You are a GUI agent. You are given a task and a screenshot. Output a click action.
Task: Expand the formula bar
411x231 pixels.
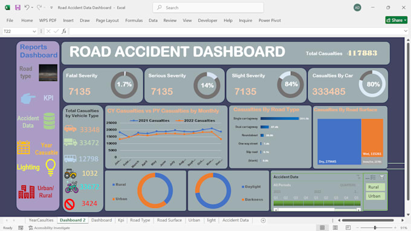click(406, 31)
